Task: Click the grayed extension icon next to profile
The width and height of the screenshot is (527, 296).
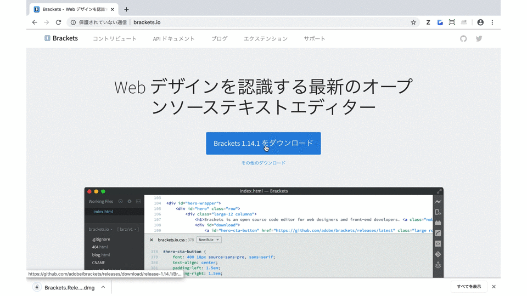Action: (x=464, y=22)
